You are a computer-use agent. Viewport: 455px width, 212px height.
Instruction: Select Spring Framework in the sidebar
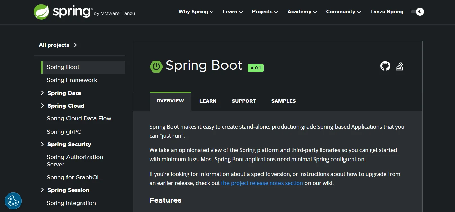coord(72,80)
